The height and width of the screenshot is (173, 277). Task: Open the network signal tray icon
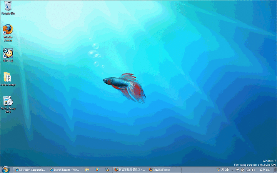click(x=248, y=170)
